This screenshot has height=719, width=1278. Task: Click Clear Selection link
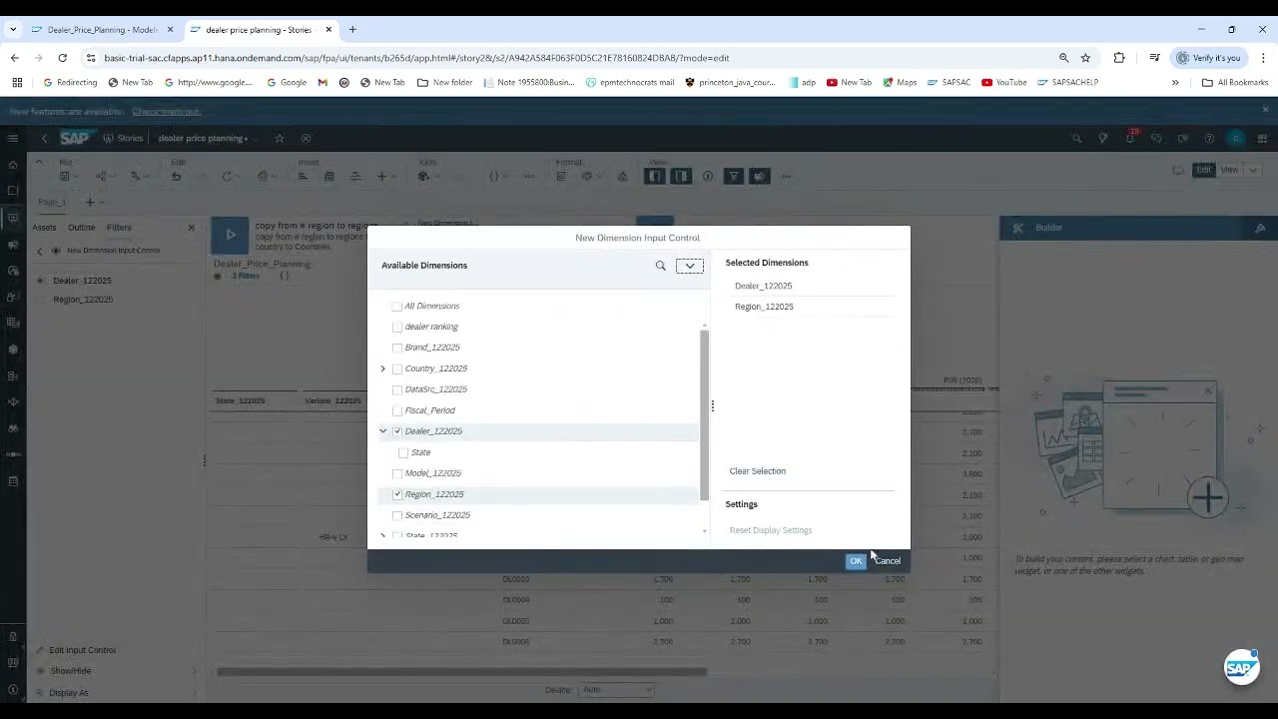click(x=758, y=471)
